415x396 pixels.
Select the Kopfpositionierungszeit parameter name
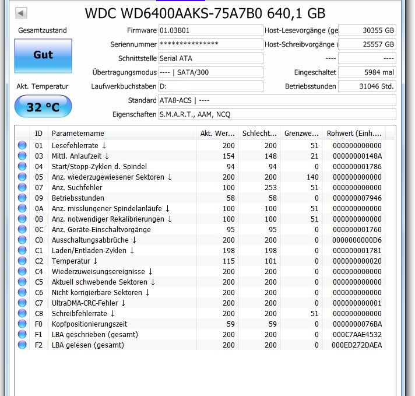click(x=89, y=324)
